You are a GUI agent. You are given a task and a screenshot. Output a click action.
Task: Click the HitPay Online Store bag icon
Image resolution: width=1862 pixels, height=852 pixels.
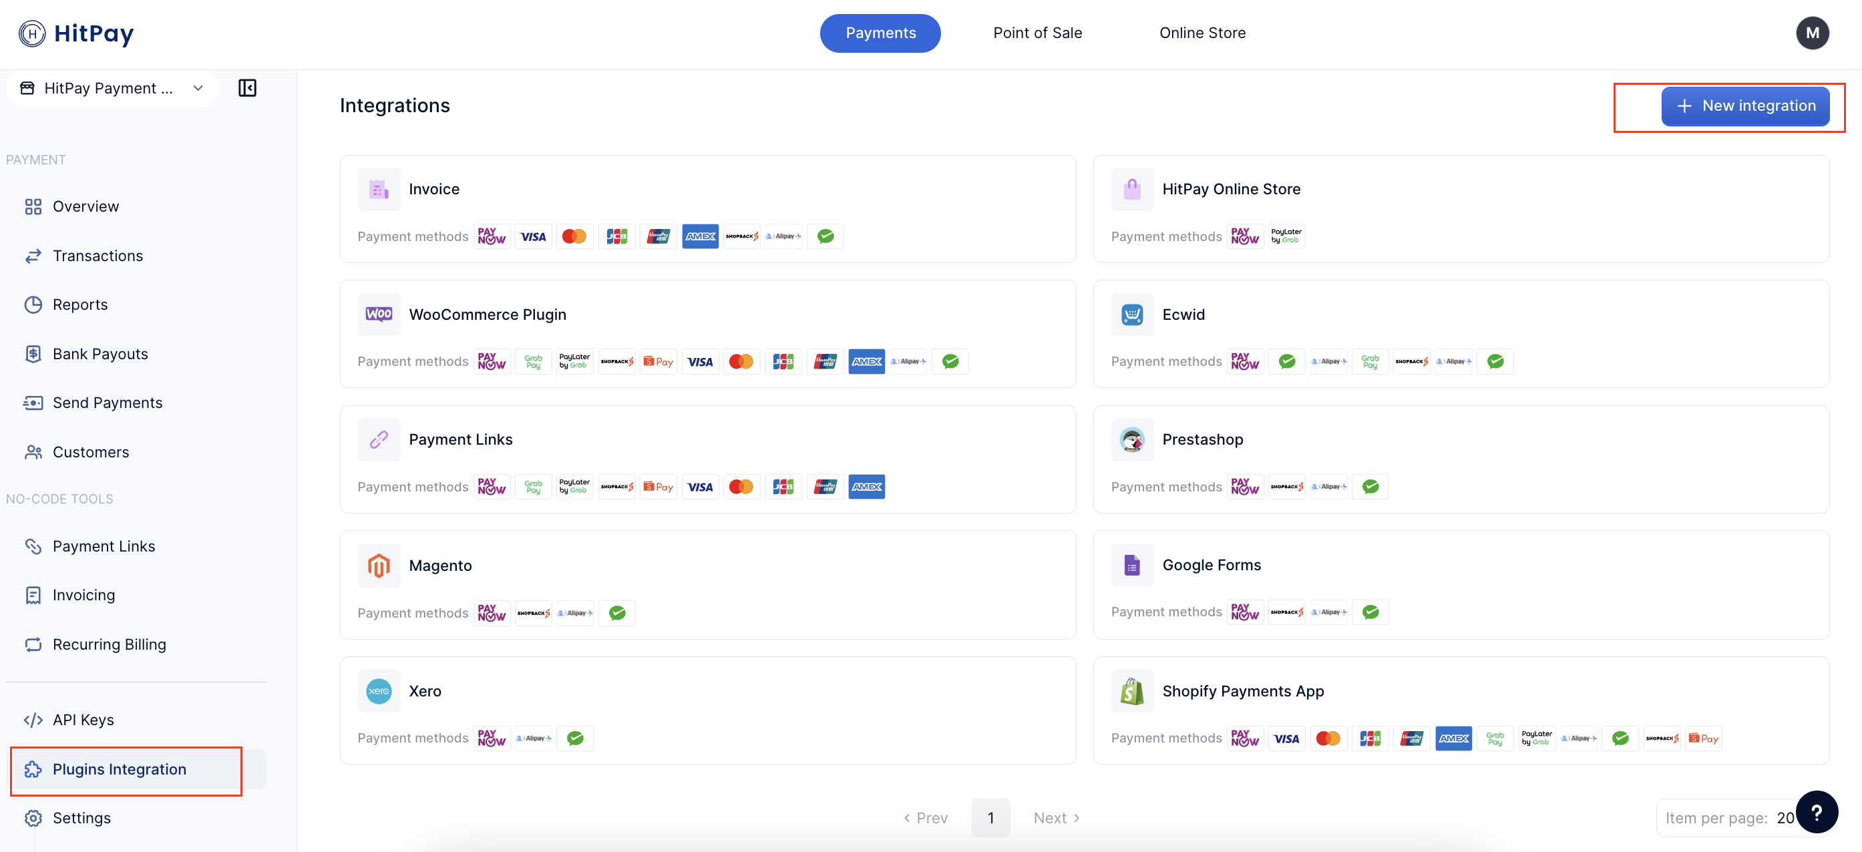click(x=1132, y=190)
